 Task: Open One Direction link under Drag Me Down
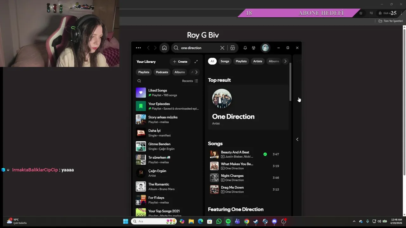pyautogui.click(x=234, y=192)
